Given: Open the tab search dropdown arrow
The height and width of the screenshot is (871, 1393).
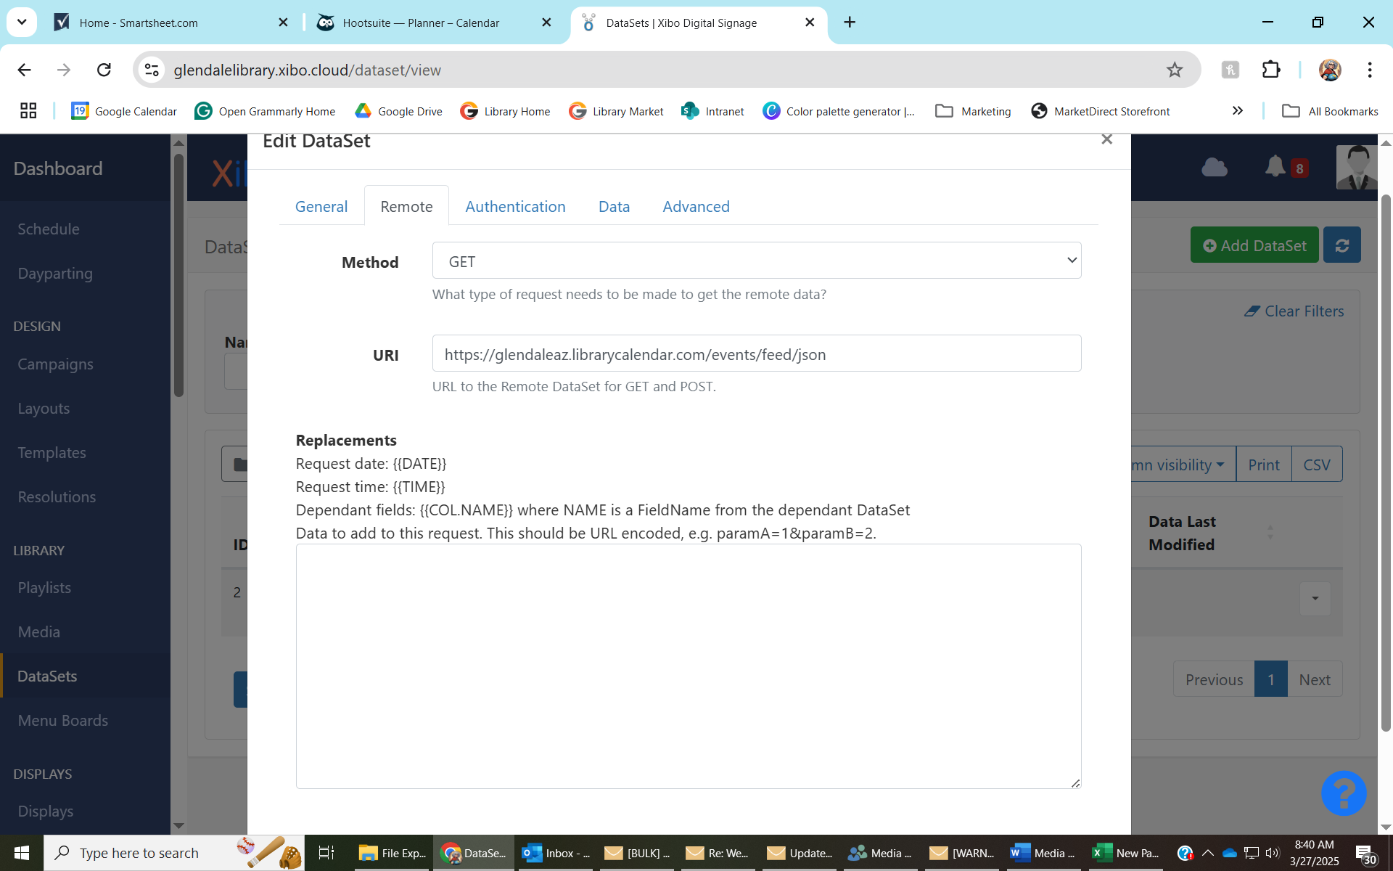Looking at the screenshot, I should click(x=22, y=23).
